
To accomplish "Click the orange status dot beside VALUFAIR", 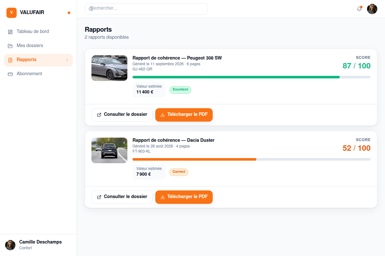I will pyautogui.click(x=69, y=13).
